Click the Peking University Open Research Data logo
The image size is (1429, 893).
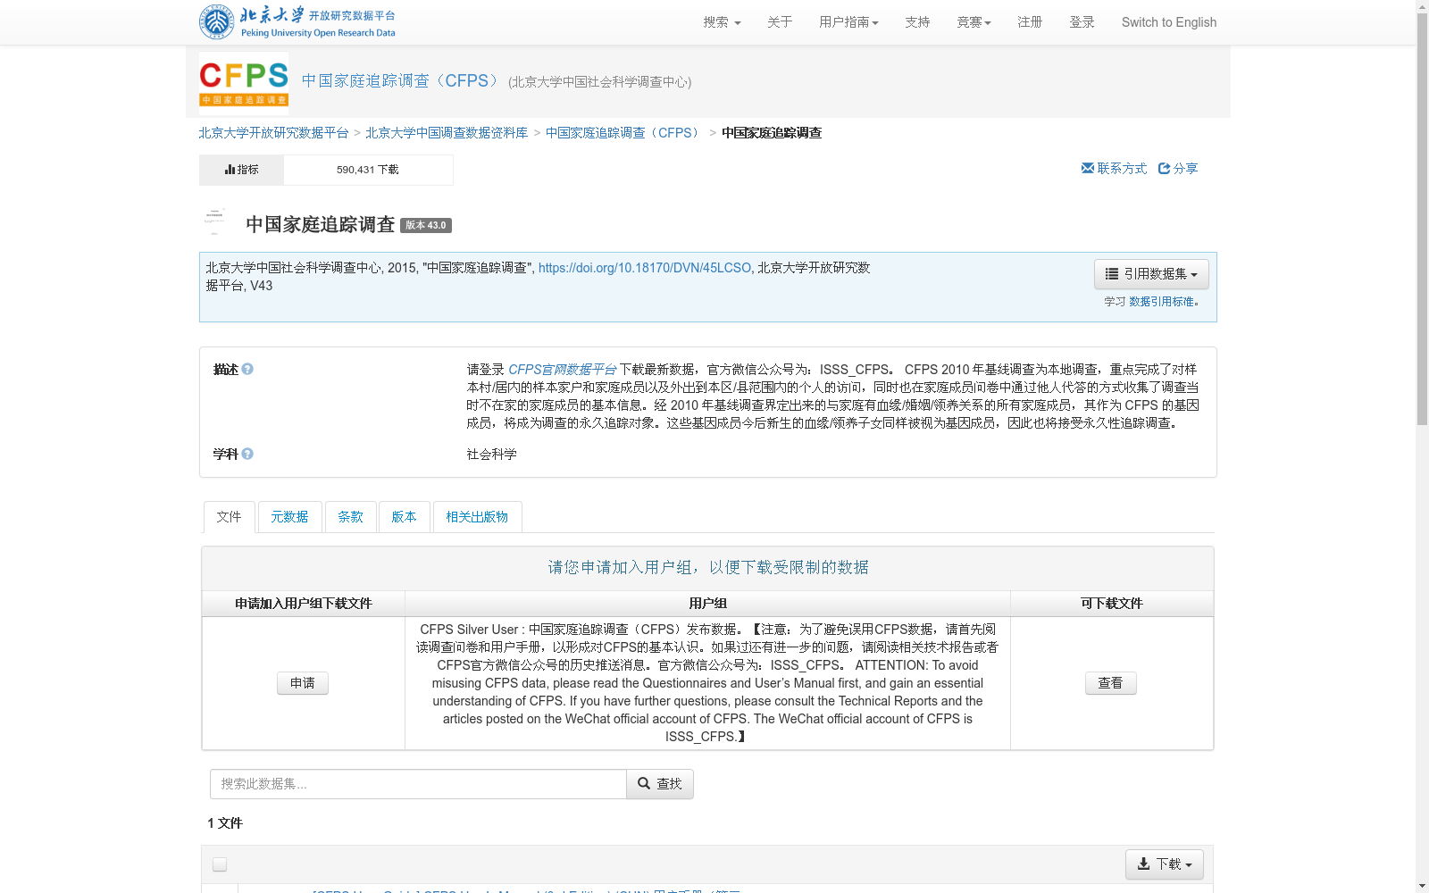pyautogui.click(x=297, y=22)
